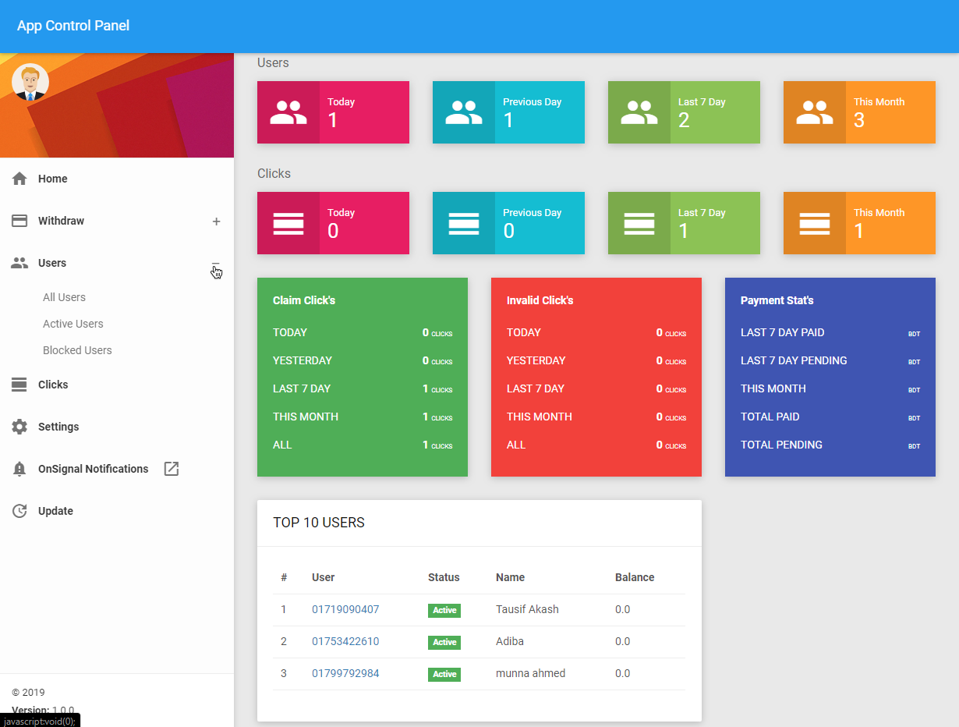Viewport: 959px width, 727px height.
Task: Open Settings via the gear icon
Action: tap(19, 427)
